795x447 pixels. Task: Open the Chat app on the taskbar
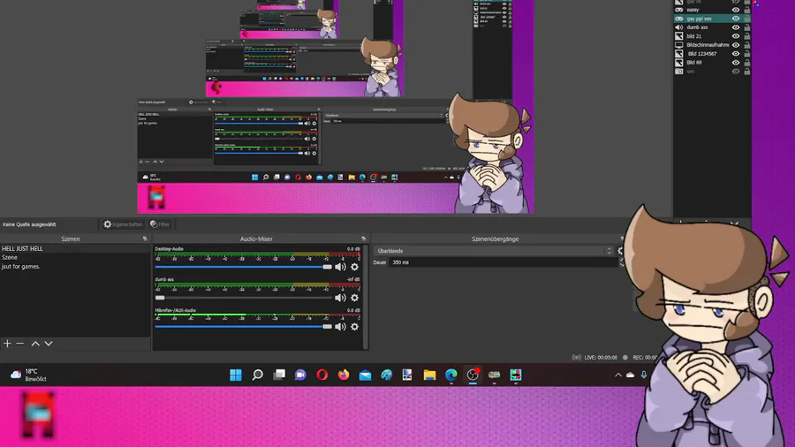pos(300,375)
